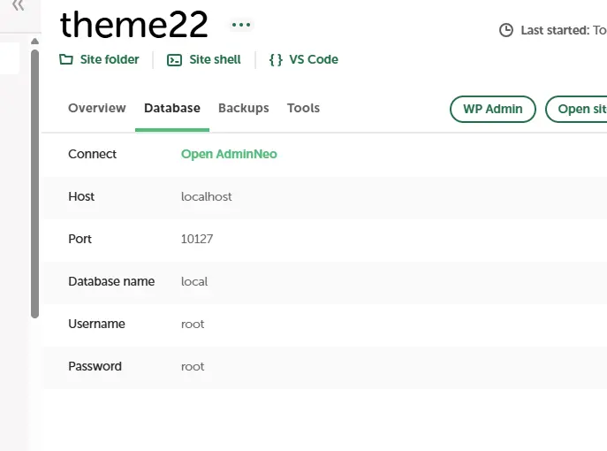Open the theme22 three-dots options menu
Screen dimensions: 607x451
tap(241, 25)
